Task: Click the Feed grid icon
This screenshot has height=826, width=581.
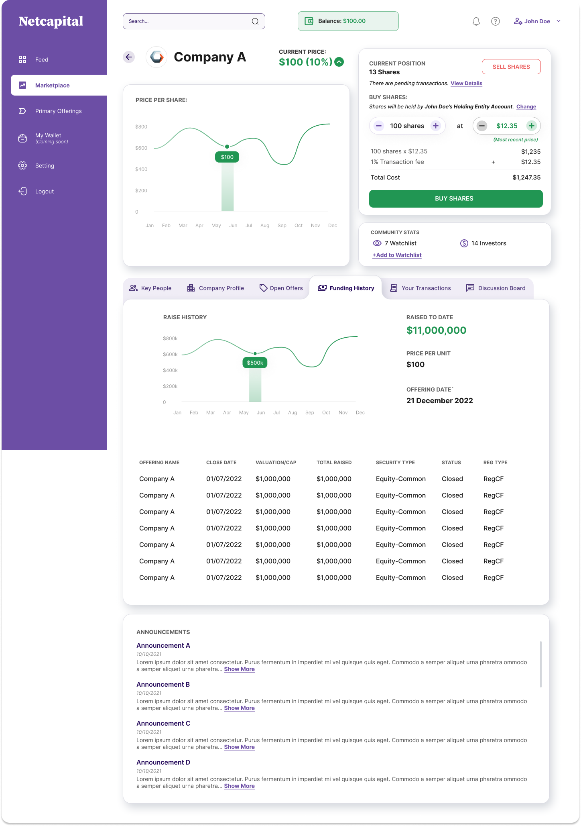Action: click(22, 59)
